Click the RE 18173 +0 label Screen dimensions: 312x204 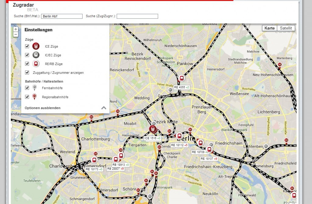94,169
